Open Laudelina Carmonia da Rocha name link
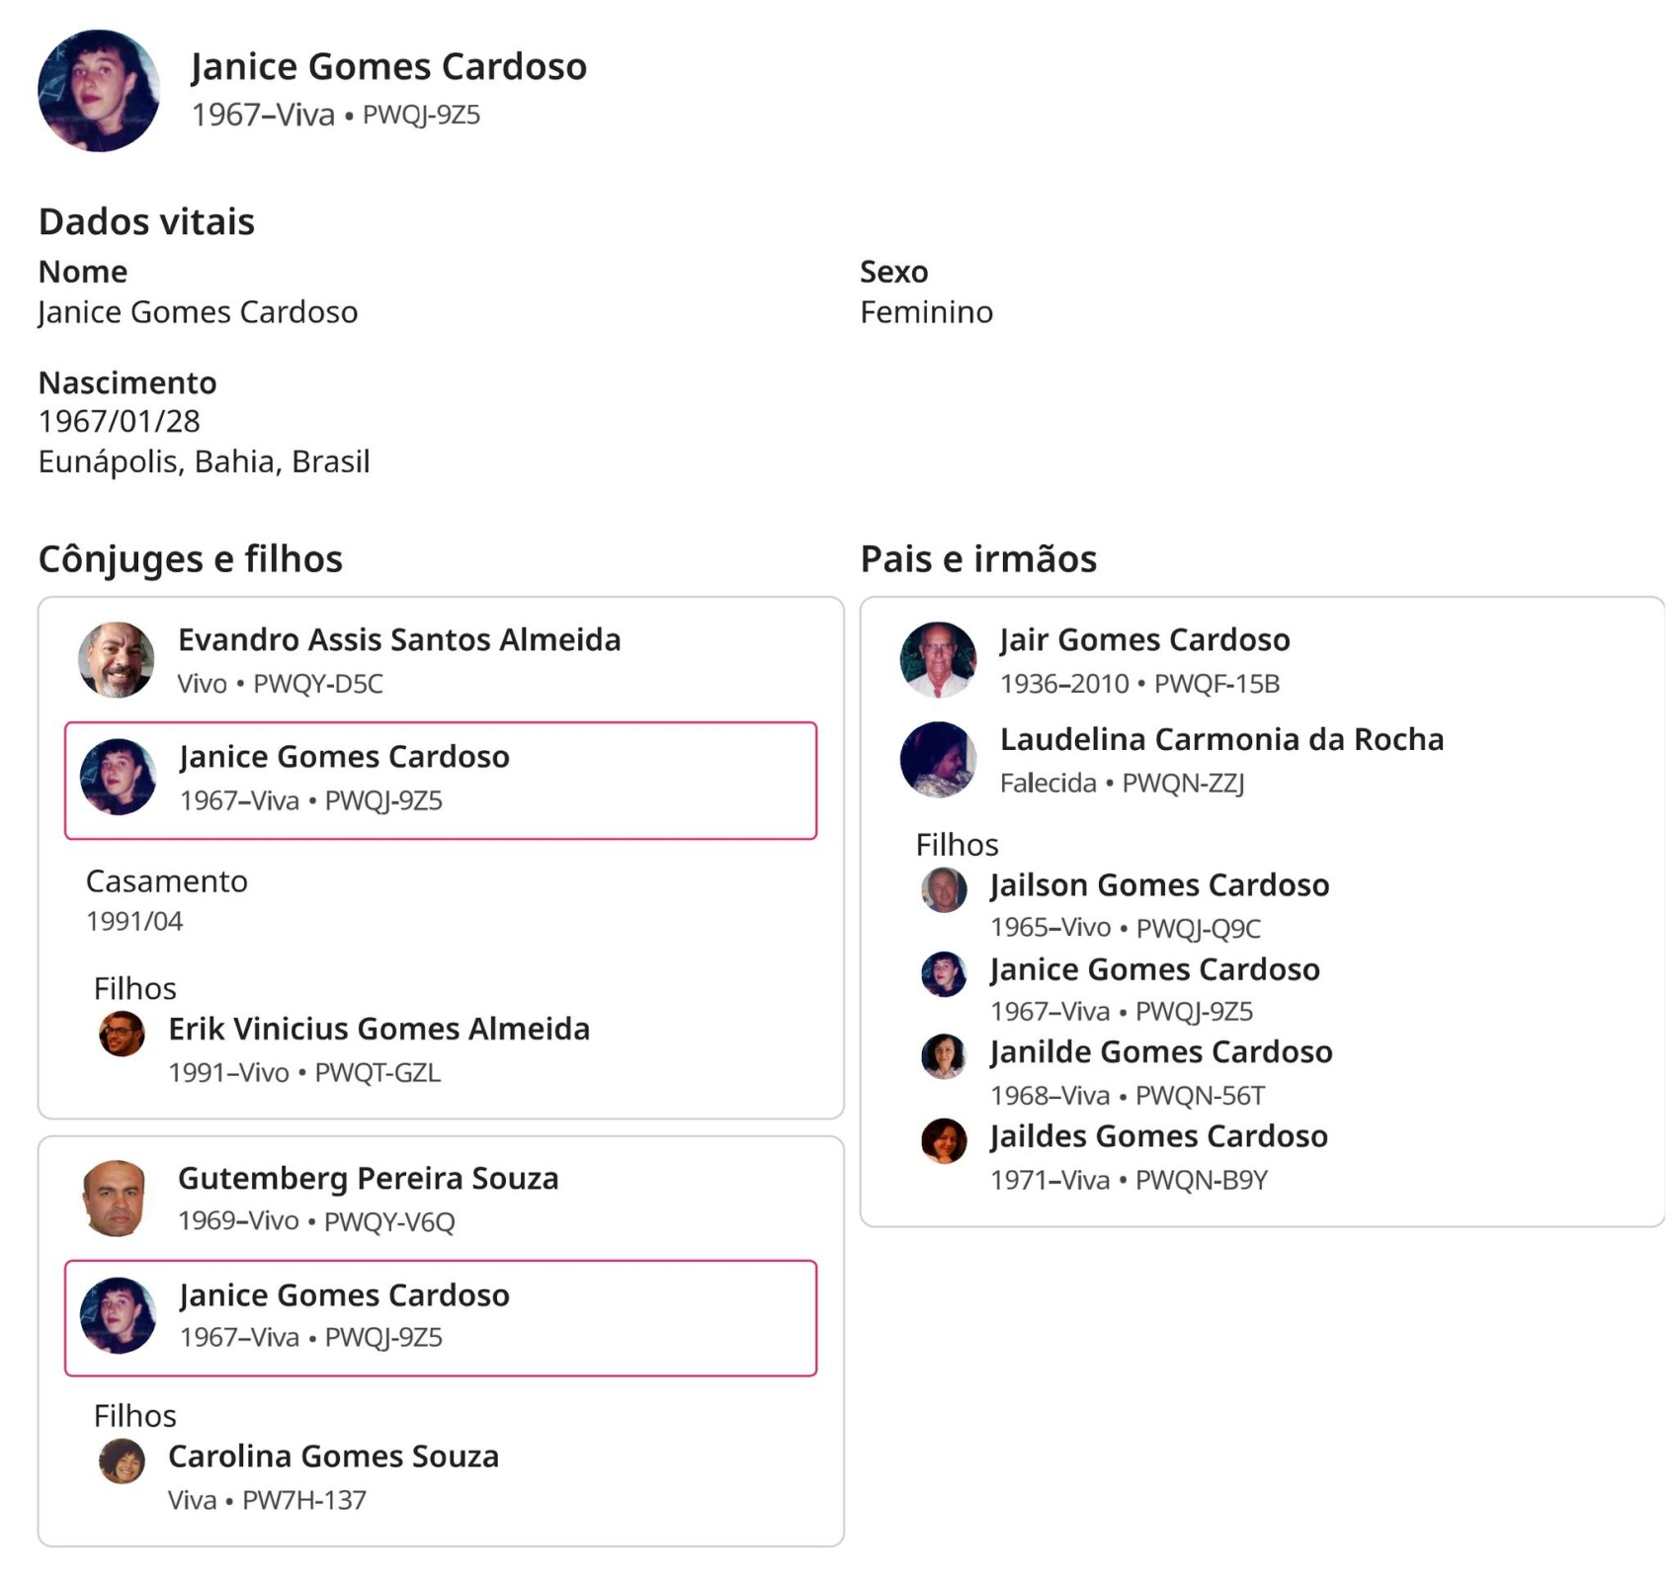This screenshot has height=1581, width=1677. coord(1221,739)
